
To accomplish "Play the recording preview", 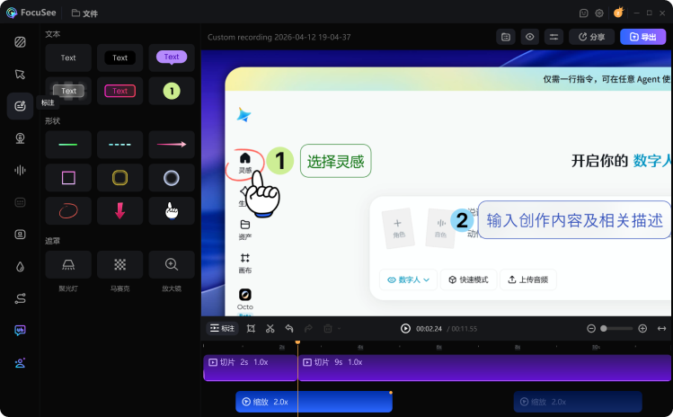I will click(x=405, y=329).
